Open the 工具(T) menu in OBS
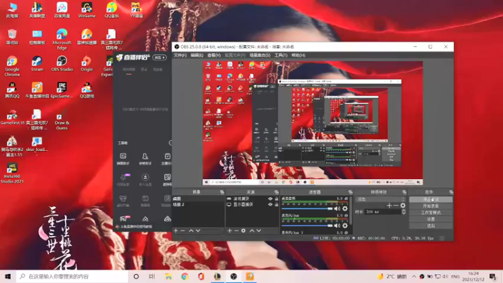Screen dimensions: 503x283 point(280,55)
